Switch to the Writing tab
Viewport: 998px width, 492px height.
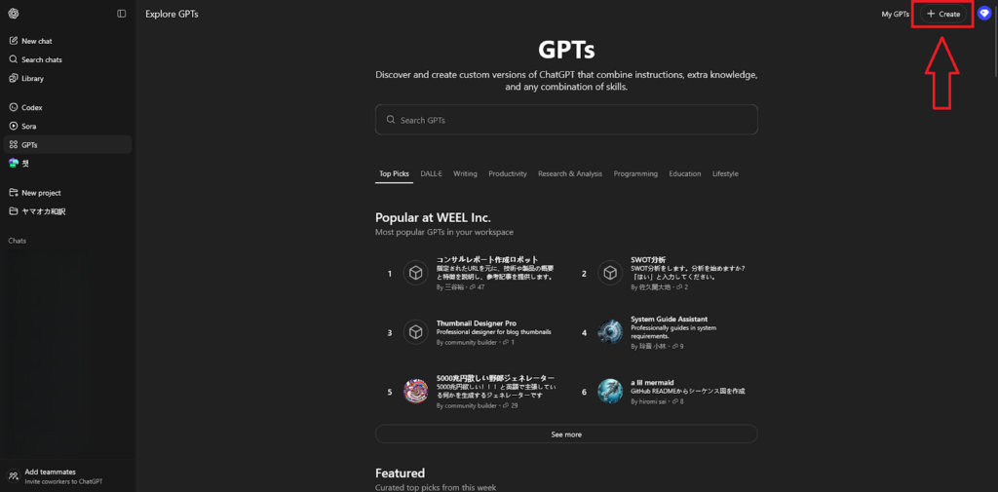coord(465,173)
